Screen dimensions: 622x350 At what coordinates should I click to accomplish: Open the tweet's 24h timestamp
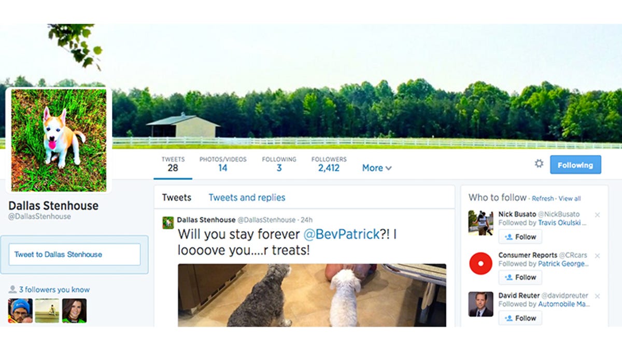point(307,220)
